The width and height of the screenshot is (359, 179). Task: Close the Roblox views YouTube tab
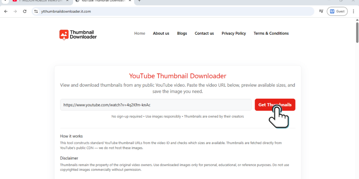point(67,1)
